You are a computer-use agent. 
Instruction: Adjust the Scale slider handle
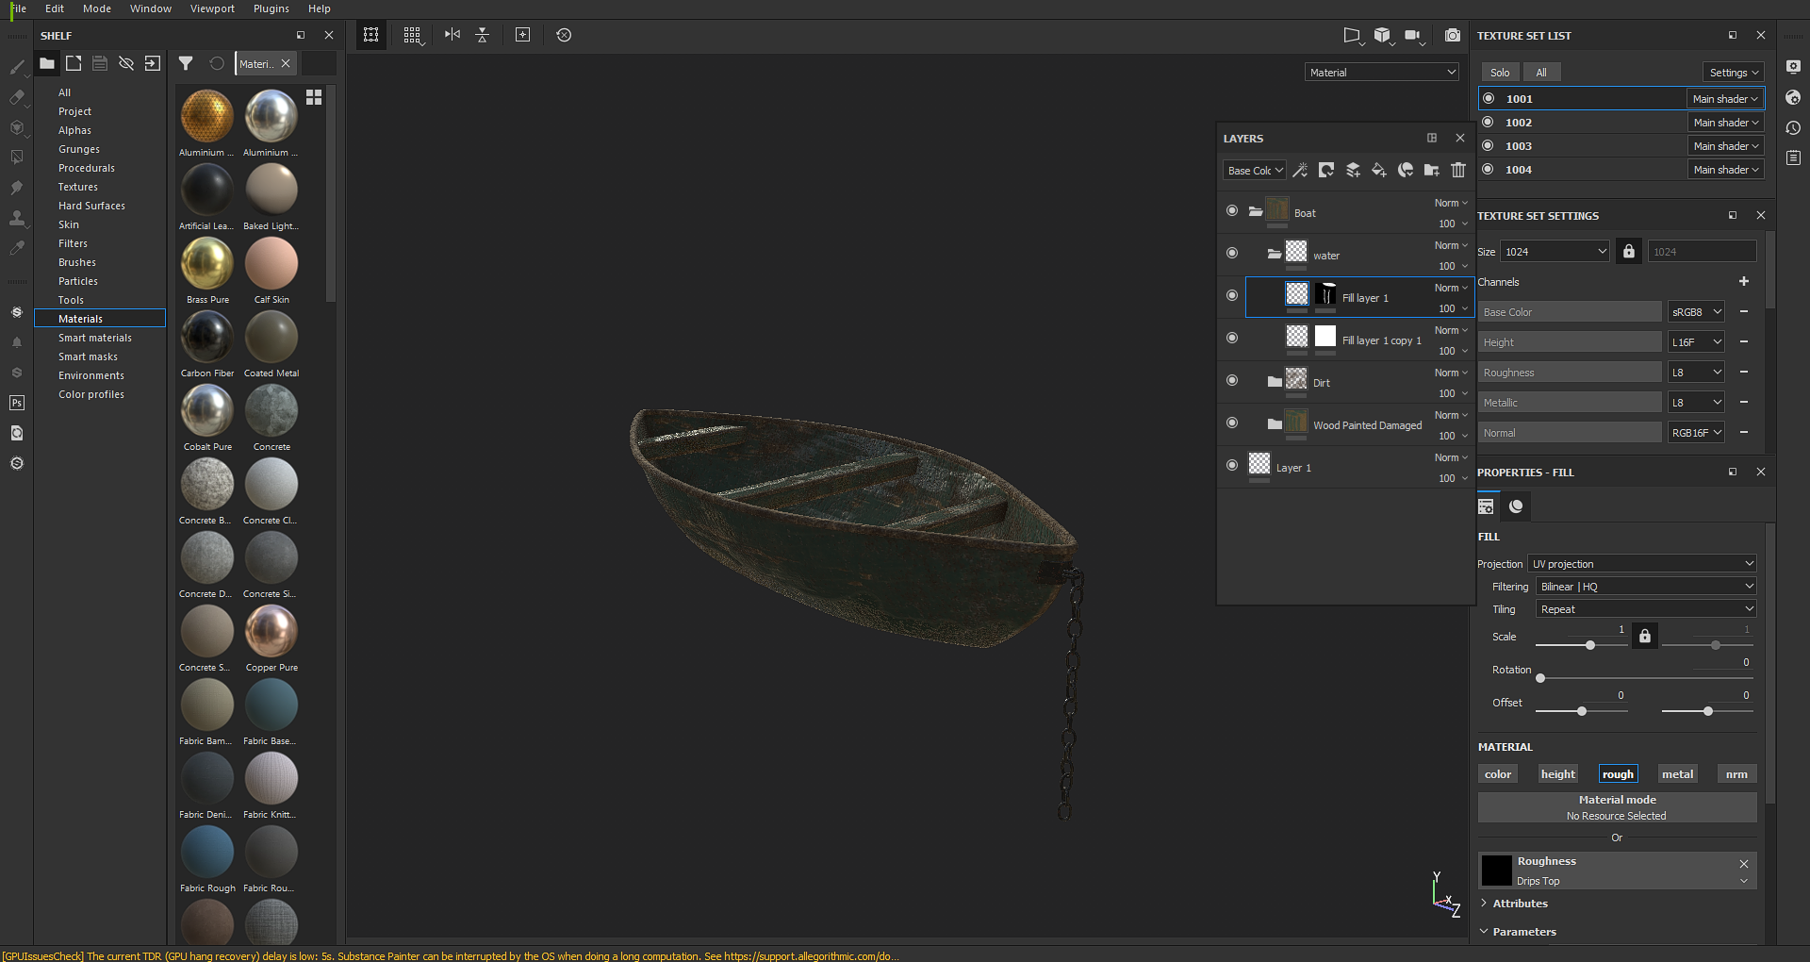click(x=1590, y=645)
